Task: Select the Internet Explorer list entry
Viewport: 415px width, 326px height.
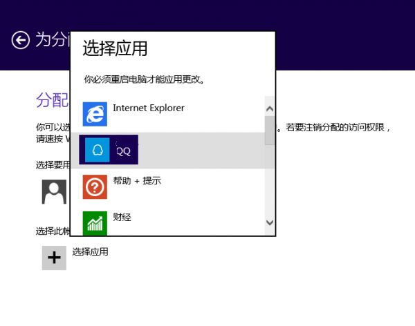Action: [168, 114]
